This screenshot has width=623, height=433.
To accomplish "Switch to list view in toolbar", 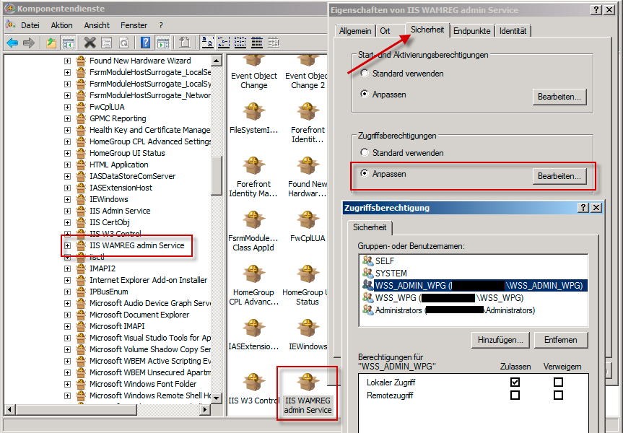I will pyautogui.click(x=240, y=43).
